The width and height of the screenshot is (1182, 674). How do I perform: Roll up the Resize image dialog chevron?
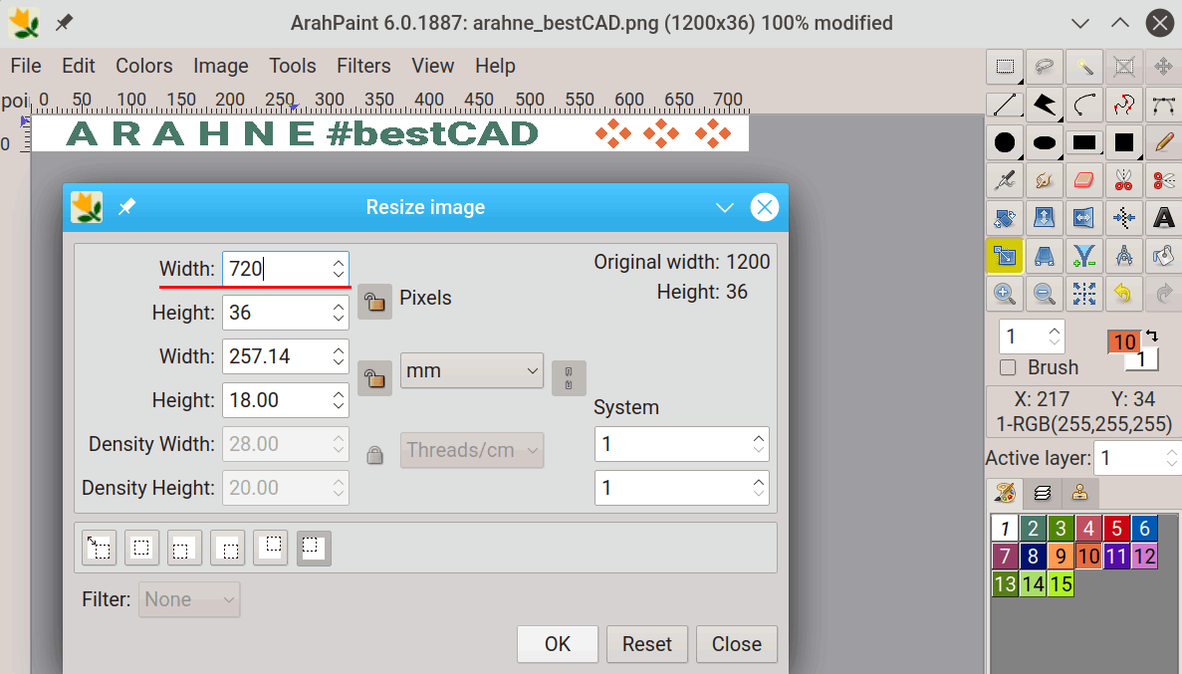724,207
